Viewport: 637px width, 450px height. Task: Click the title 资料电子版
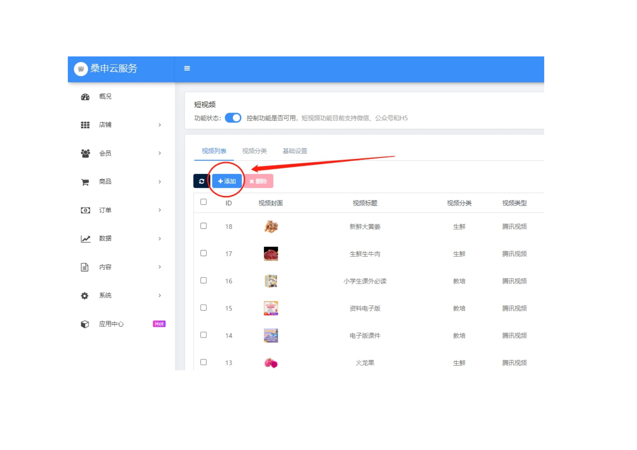point(365,308)
